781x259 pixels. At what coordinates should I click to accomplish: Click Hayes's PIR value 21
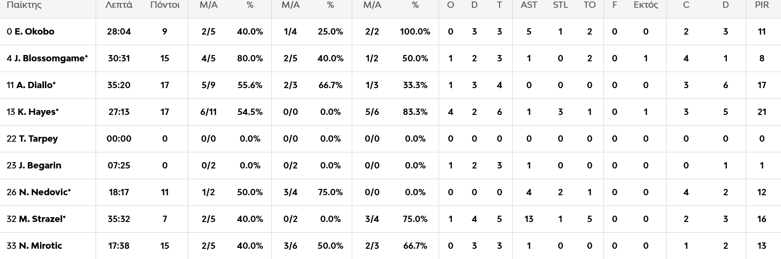click(x=761, y=112)
